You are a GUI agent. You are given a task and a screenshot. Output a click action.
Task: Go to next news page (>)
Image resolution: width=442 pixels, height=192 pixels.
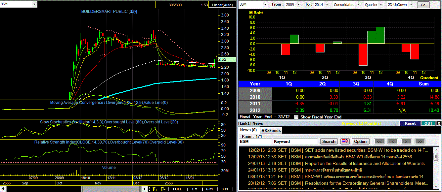406,142
